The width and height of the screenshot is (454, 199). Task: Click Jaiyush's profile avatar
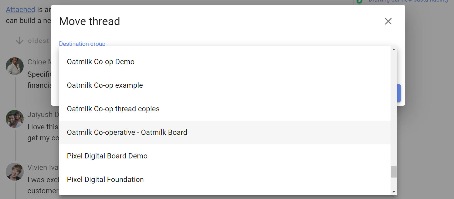tap(15, 119)
